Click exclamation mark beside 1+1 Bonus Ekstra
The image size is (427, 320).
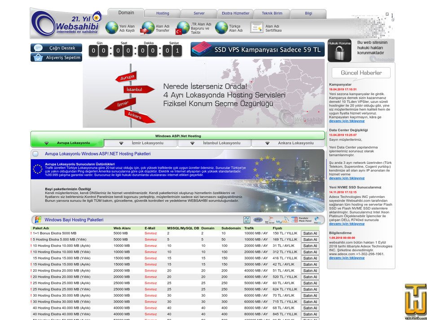point(31,233)
